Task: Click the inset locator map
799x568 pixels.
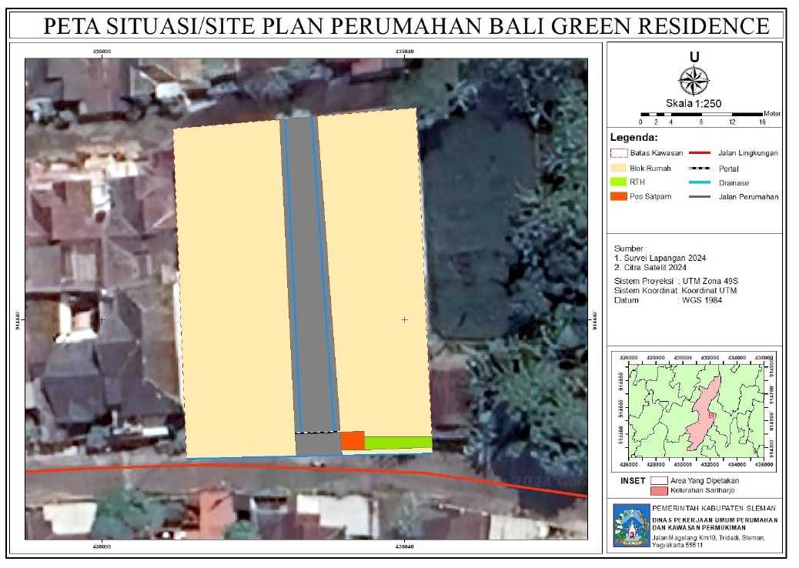Action: (694, 411)
